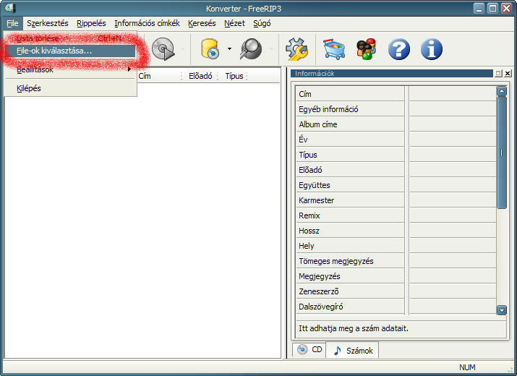Open help question mark icon

coord(399,49)
